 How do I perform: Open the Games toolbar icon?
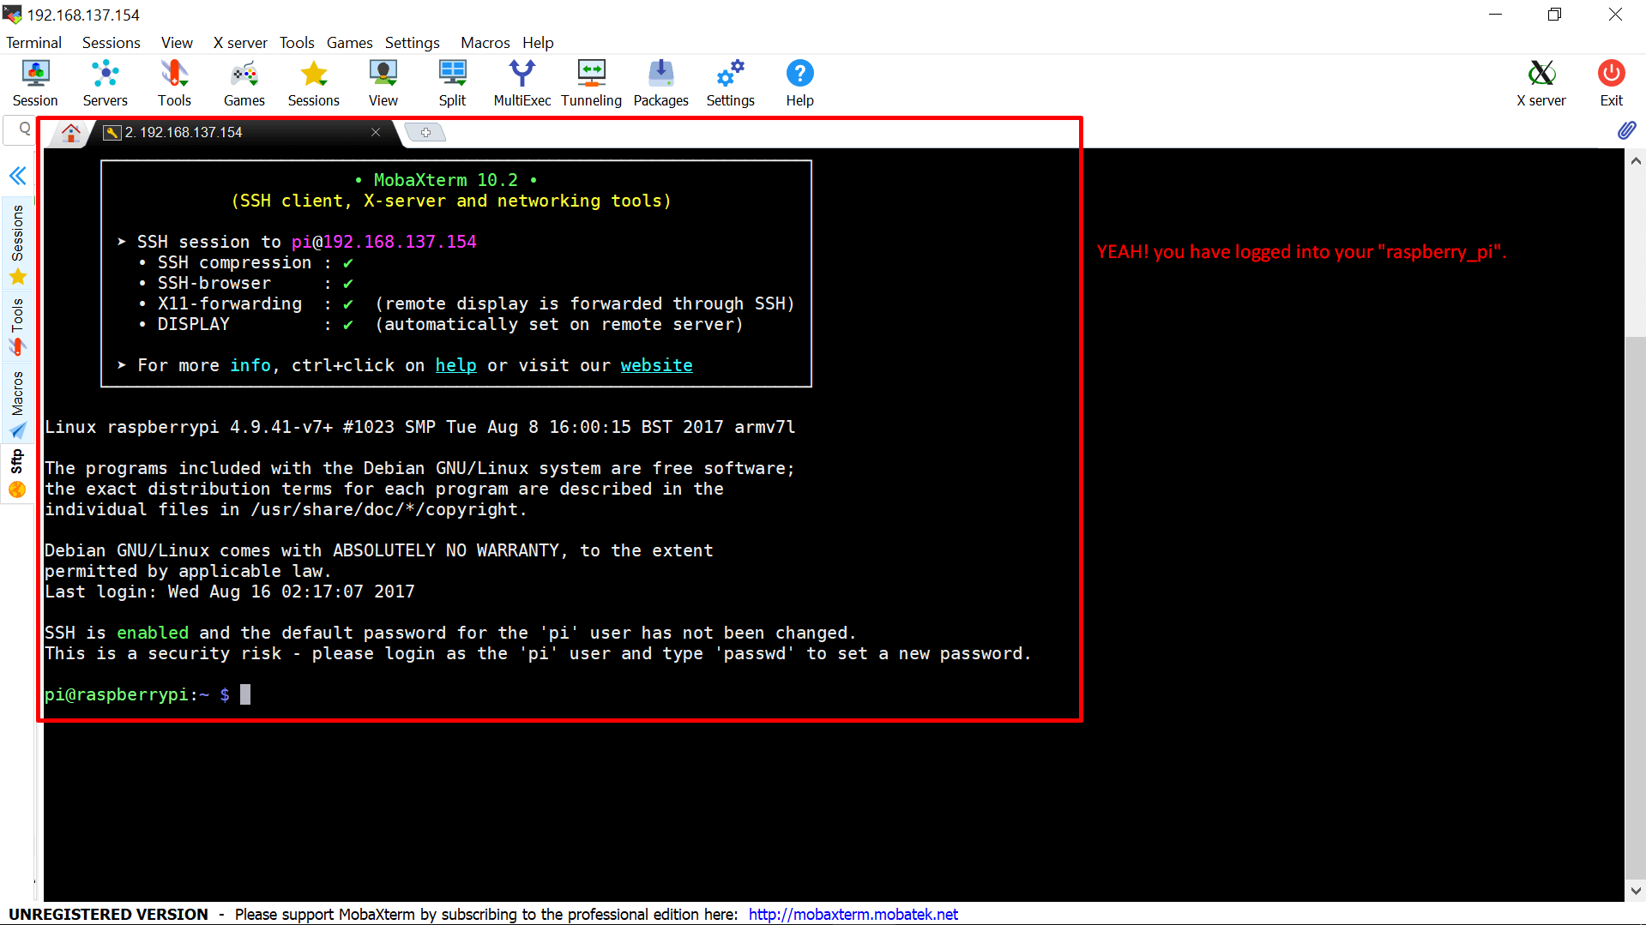(244, 83)
